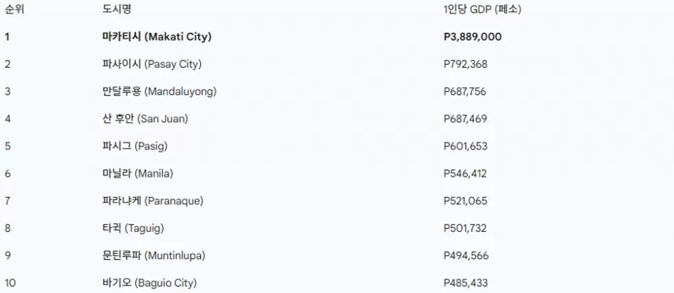
Task: Select the 파시그 (Pasig) cell
Action: click(x=135, y=146)
